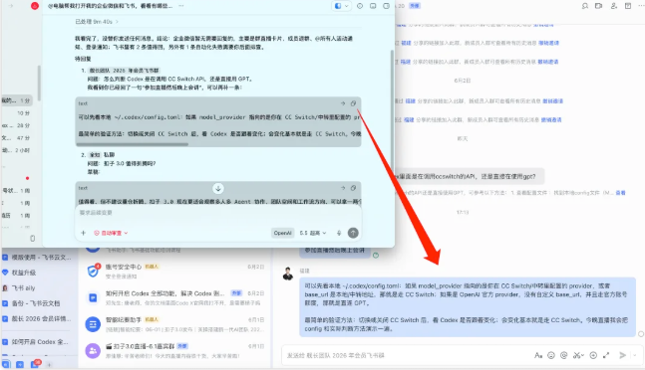
Task: Click the circled plus icon in Feishu message bar
Action: point(593,355)
